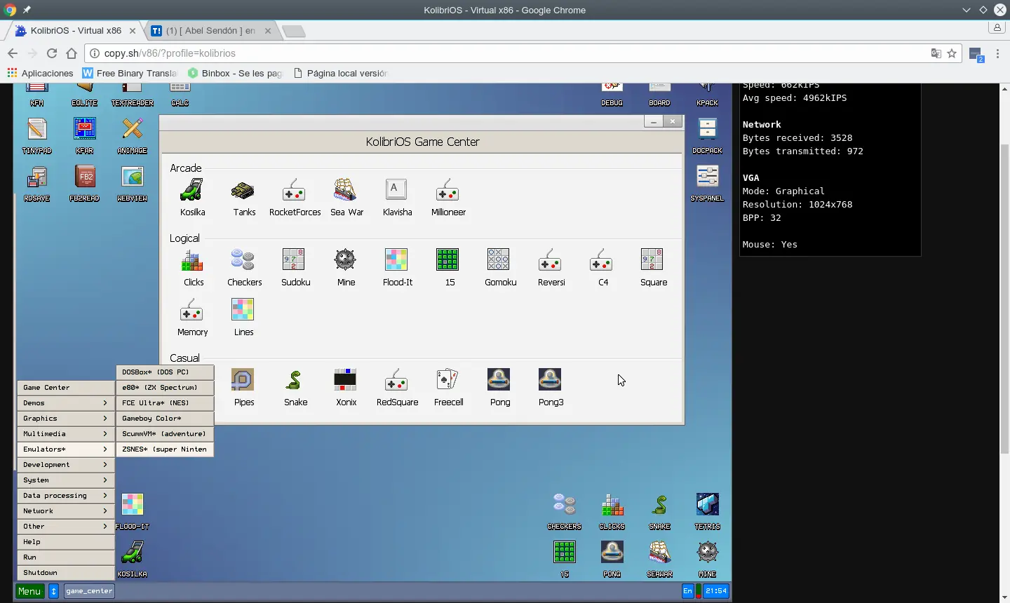Choose Shutdown from the start menu

66,573
